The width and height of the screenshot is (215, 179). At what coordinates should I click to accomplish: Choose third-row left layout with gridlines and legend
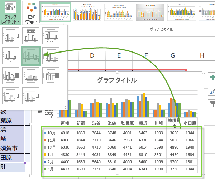pyautogui.click(x=11, y=76)
